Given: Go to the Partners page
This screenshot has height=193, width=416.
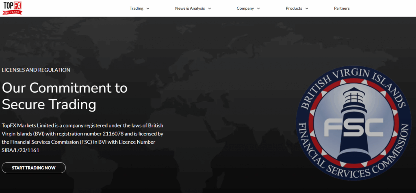Looking at the screenshot, I should 342,8.
